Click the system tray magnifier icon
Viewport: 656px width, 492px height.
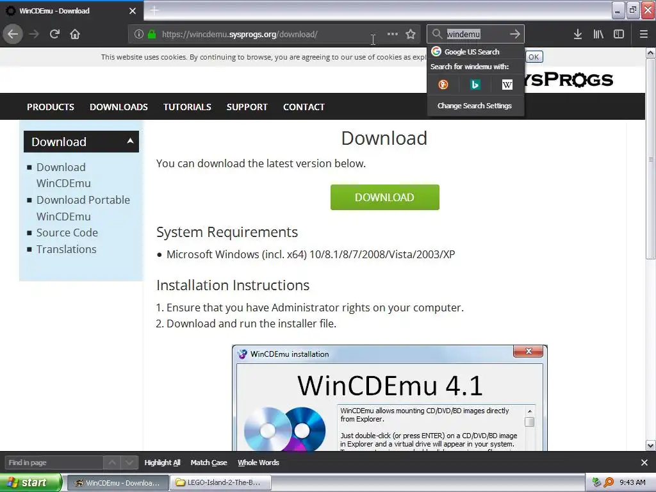pos(609,482)
